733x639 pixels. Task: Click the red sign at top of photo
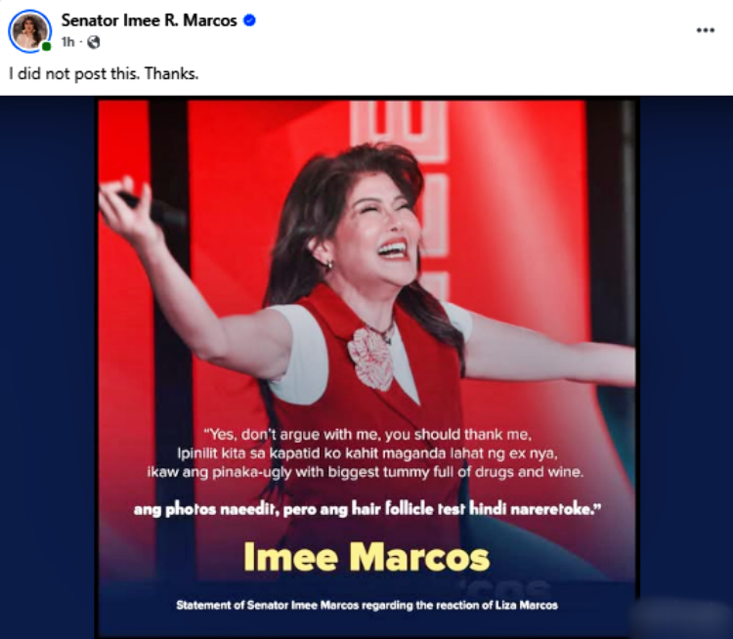[400, 131]
